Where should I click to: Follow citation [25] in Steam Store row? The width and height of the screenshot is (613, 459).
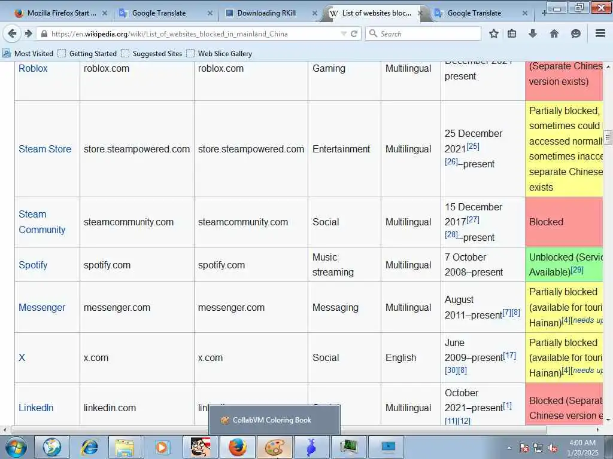[x=473, y=146]
